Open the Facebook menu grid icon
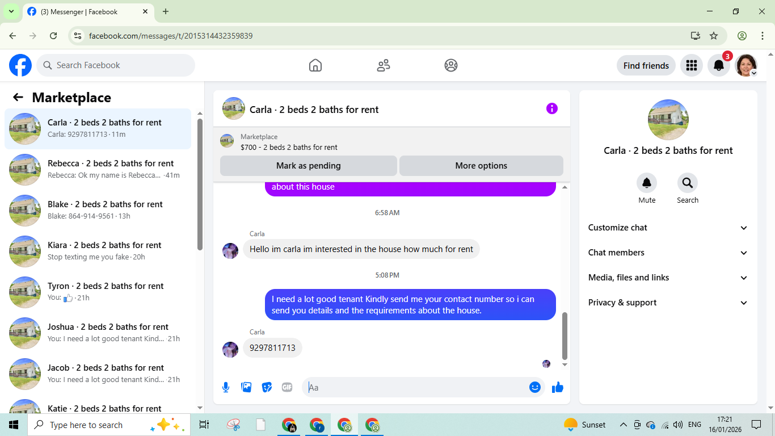 coord(691,65)
